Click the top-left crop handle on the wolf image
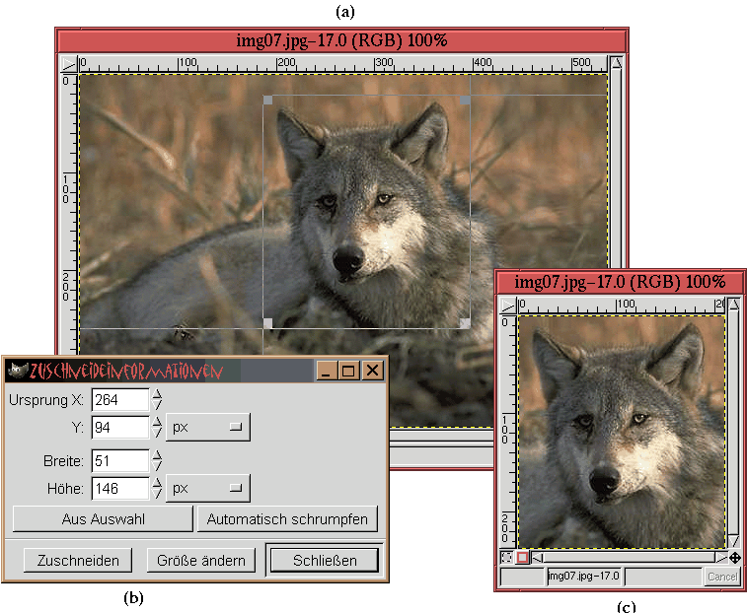The height and width of the screenshot is (613, 747). click(x=268, y=101)
